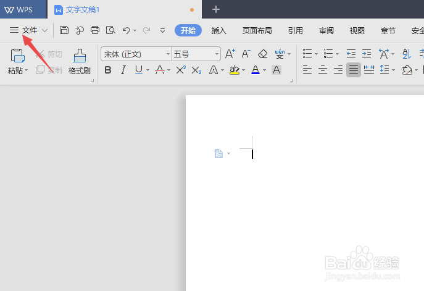
Task: Open the 章节 ribbon tab
Action: pyautogui.click(x=388, y=31)
